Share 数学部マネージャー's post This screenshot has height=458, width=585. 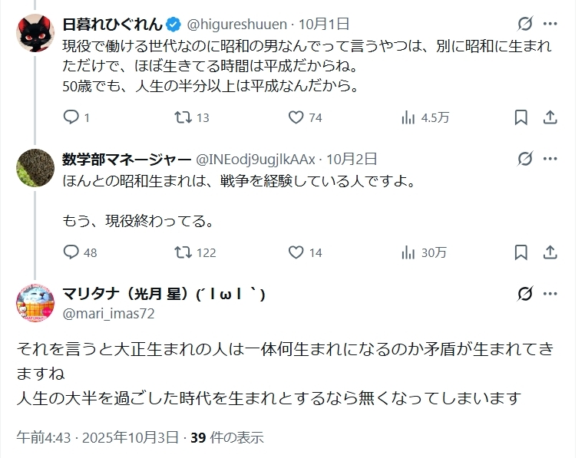pos(550,252)
